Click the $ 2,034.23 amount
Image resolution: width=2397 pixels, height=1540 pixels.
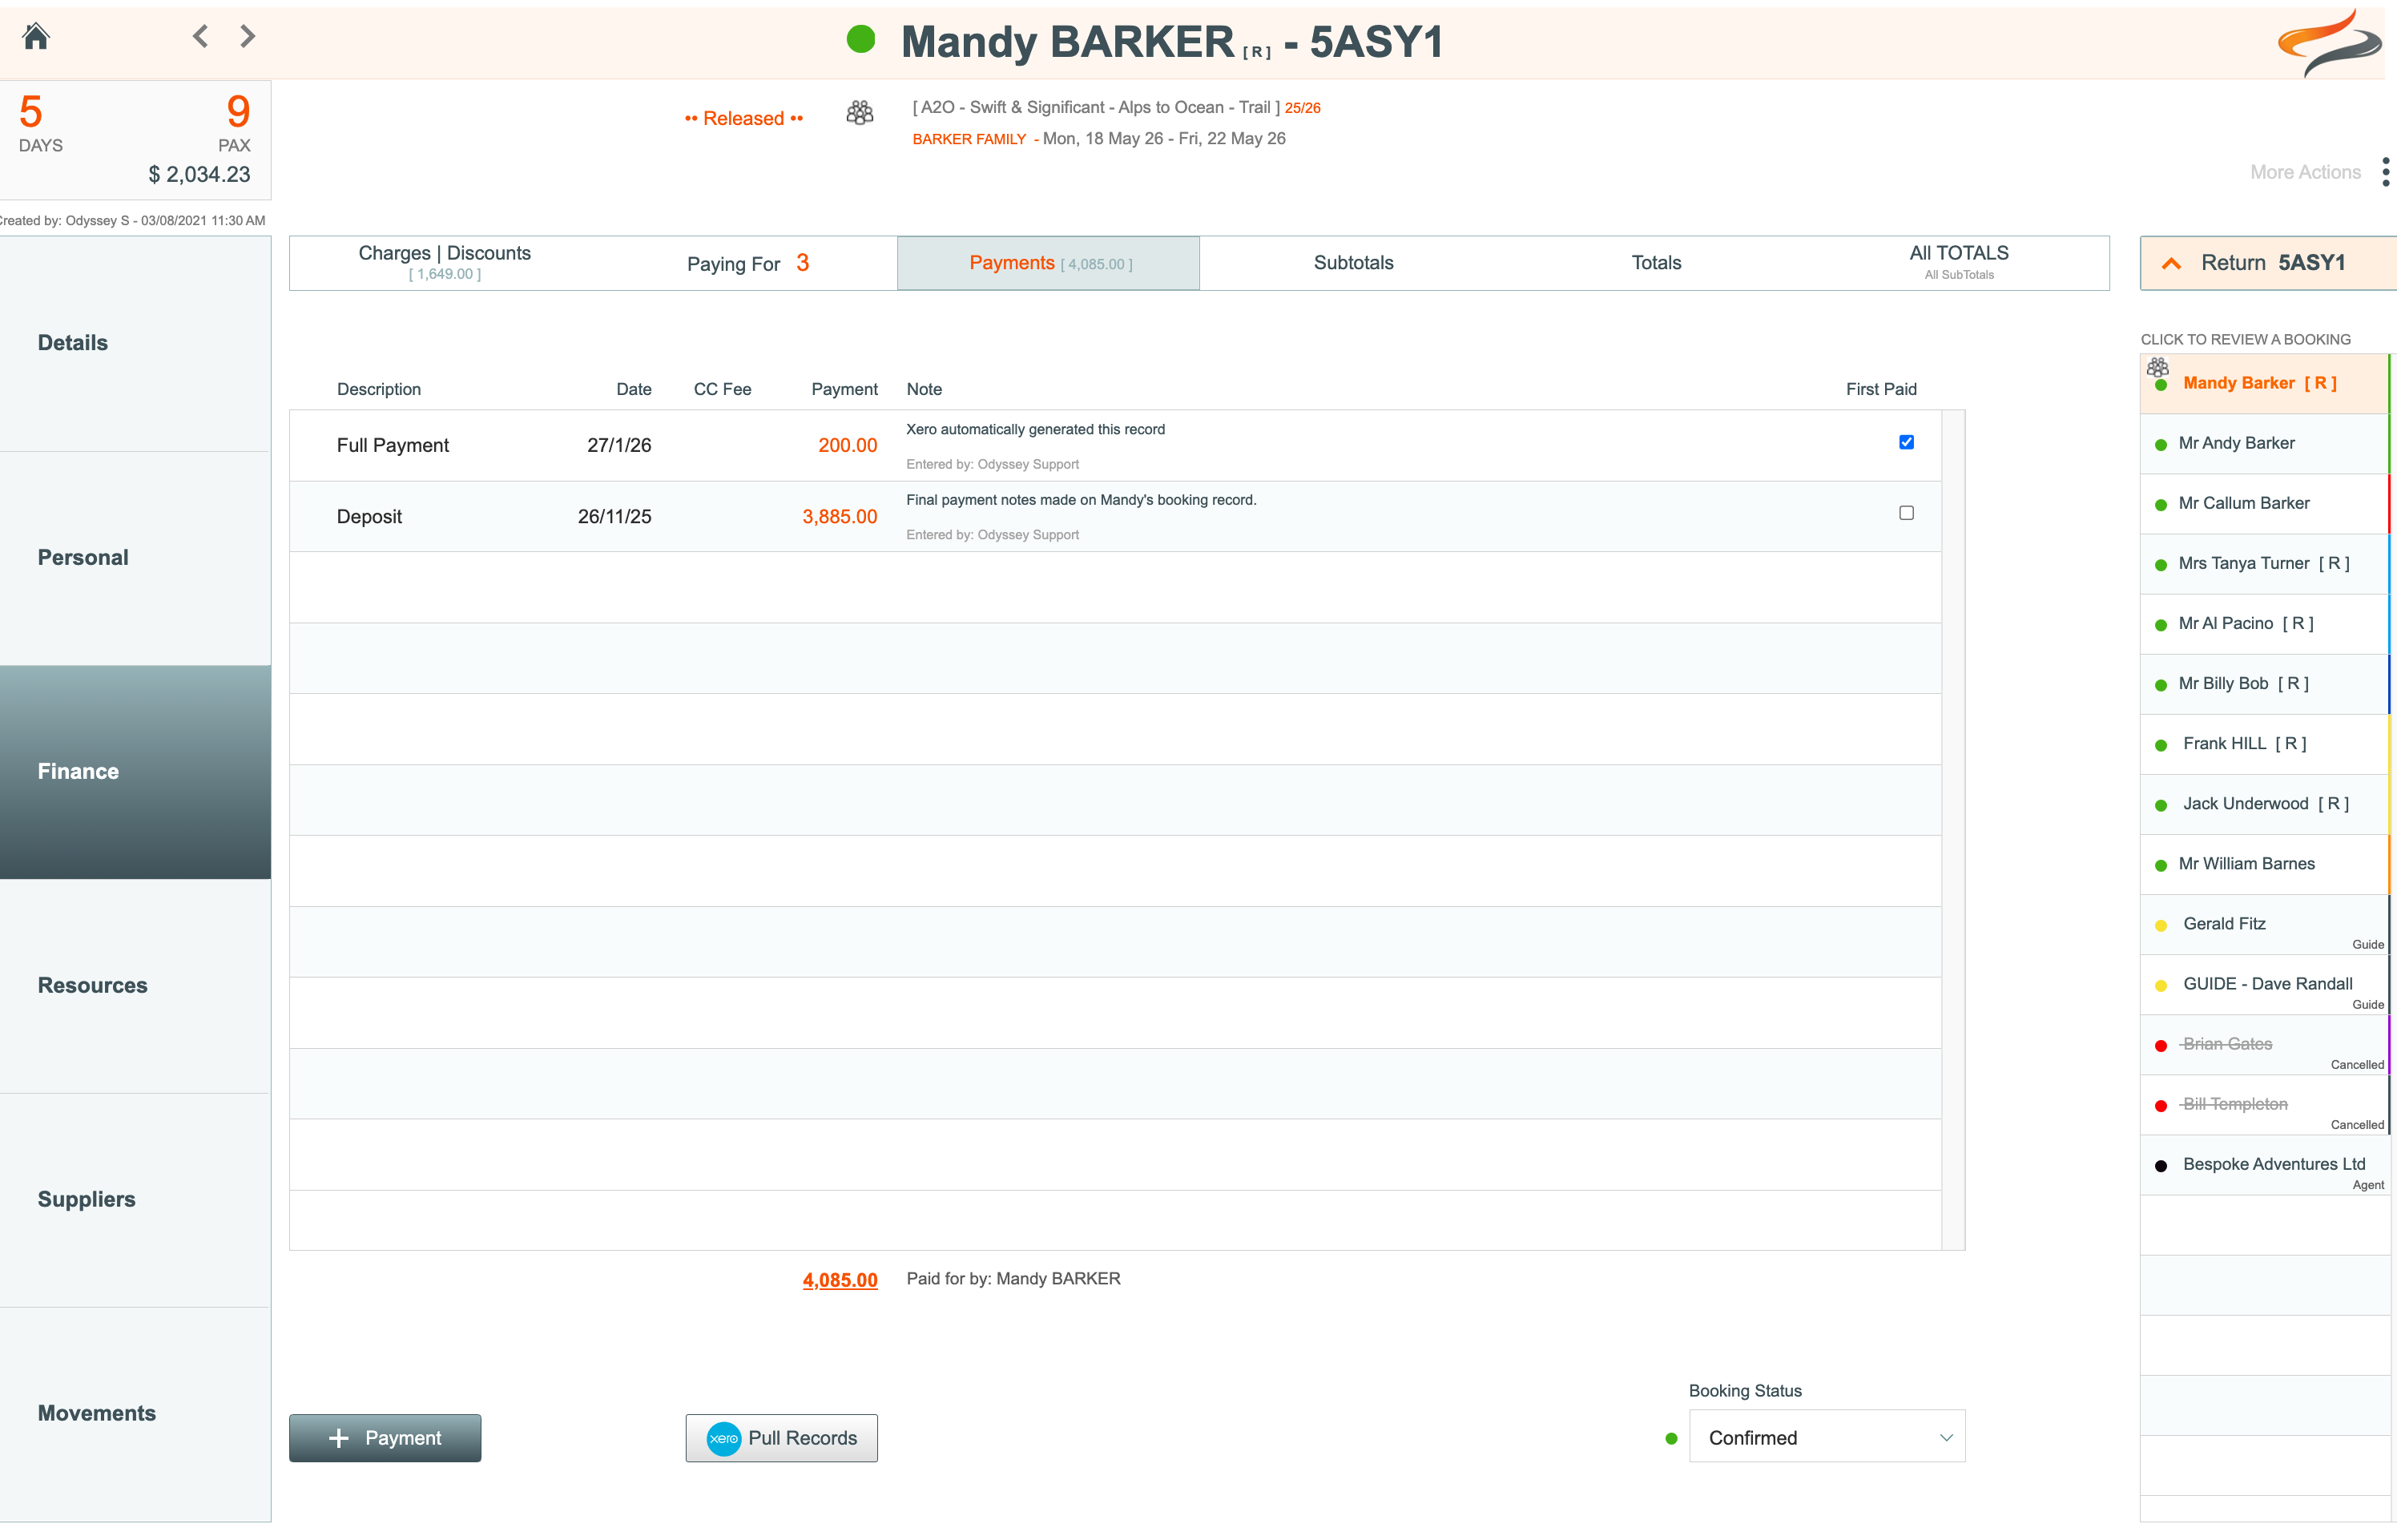click(199, 175)
